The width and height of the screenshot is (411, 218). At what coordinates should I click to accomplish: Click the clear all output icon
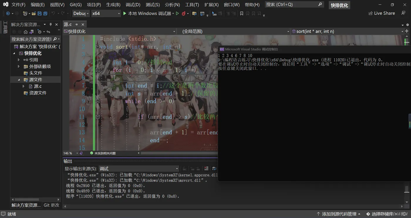206,168
